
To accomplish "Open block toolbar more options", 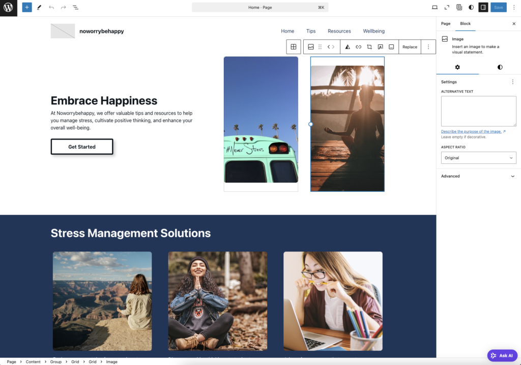I will pos(428,47).
